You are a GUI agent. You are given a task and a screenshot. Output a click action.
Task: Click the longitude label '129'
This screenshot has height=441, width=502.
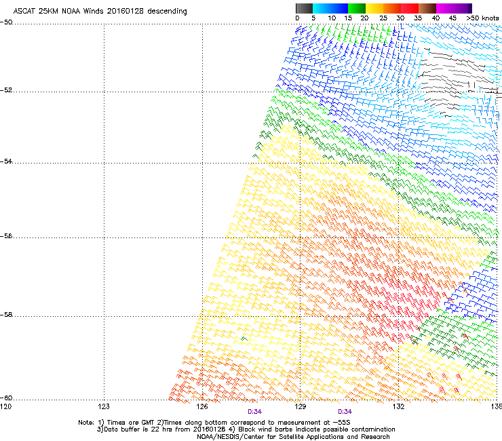[x=300, y=406]
